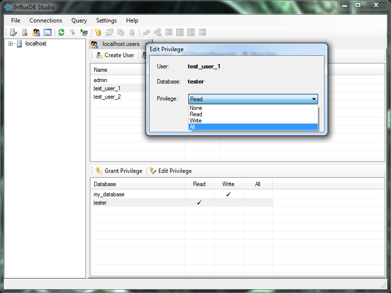Click the All column header
The image size is (391, 293).
258,184
